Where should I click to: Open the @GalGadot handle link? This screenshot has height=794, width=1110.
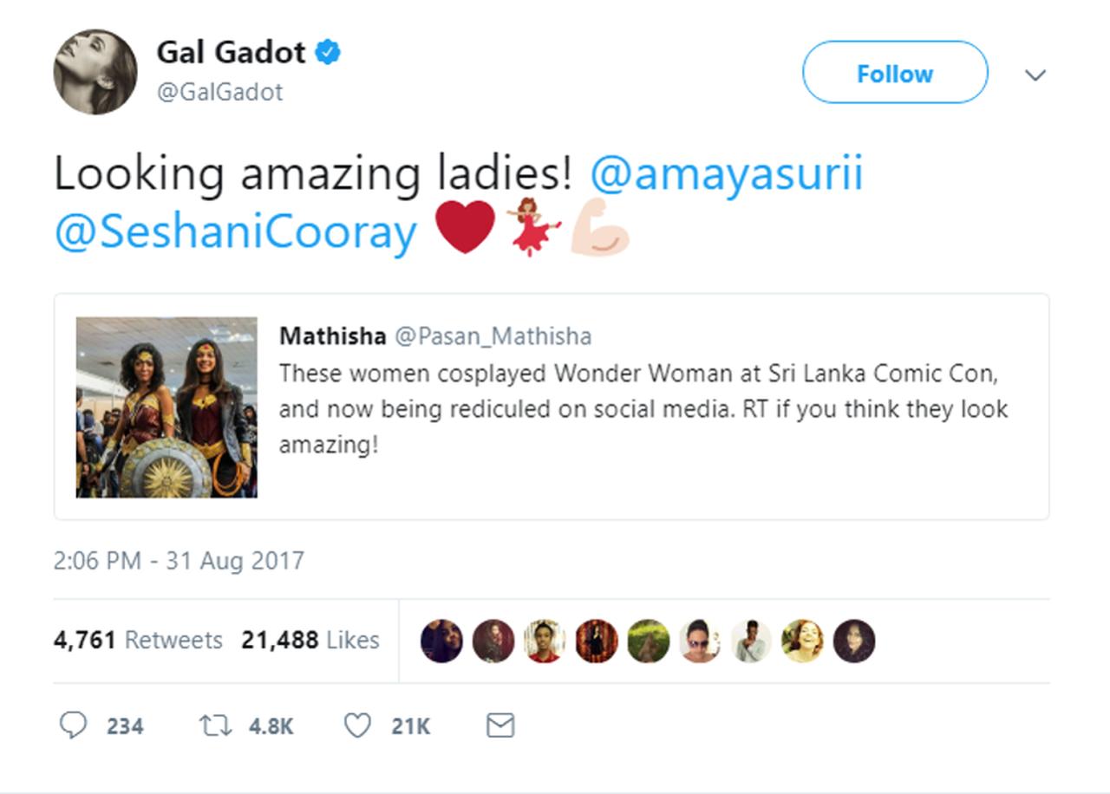[219, 93]
